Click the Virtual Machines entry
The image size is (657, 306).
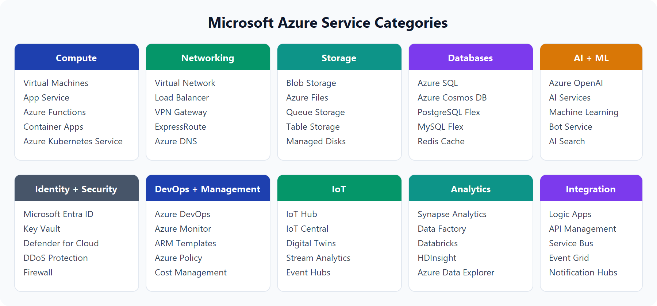(56, 83)
